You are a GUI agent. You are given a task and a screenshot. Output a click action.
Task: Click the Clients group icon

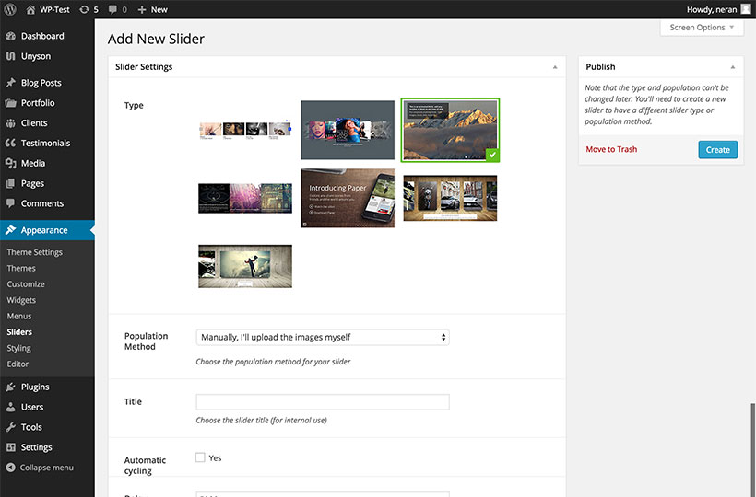[11, 123]
